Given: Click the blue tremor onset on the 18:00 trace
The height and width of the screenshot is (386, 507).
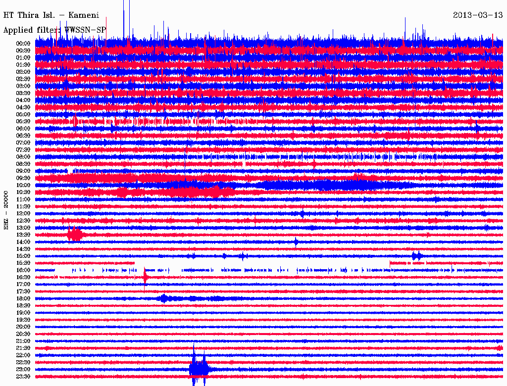Looking at the screenshot, I should [x=164, y=298].
